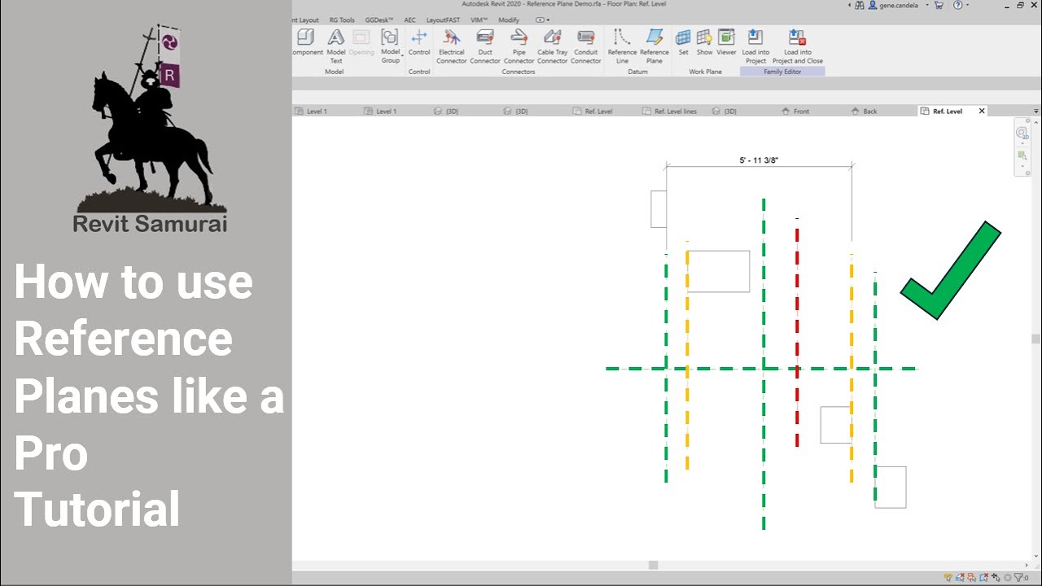Open the AEC ribbon tab

point(409,20)
